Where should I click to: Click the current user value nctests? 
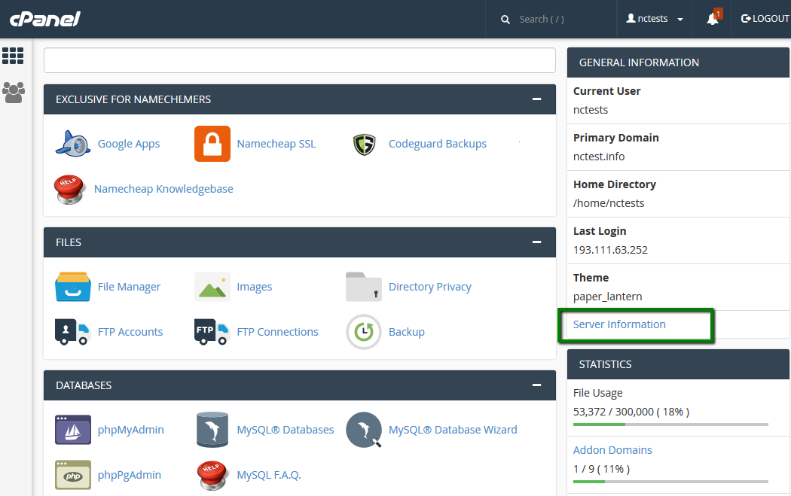coord(590,110)
